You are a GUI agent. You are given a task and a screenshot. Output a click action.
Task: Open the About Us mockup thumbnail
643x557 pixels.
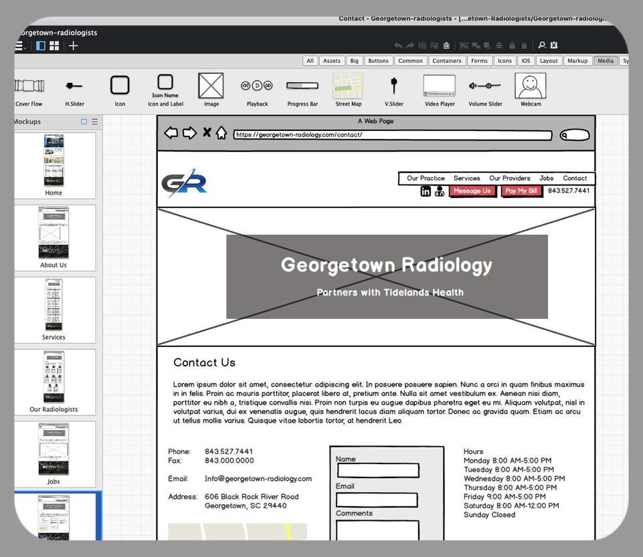[x=54, y=233]
